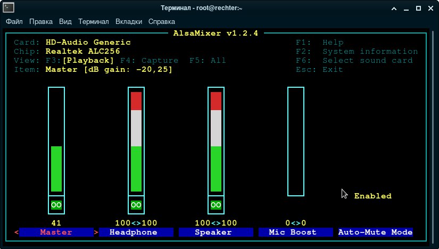Click the F3 [Playback] view option

click(80, 60)
